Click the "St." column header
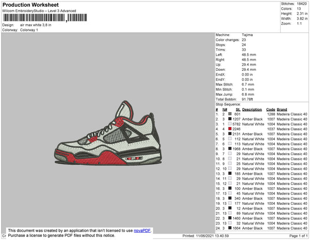 [x=238, y=110]
